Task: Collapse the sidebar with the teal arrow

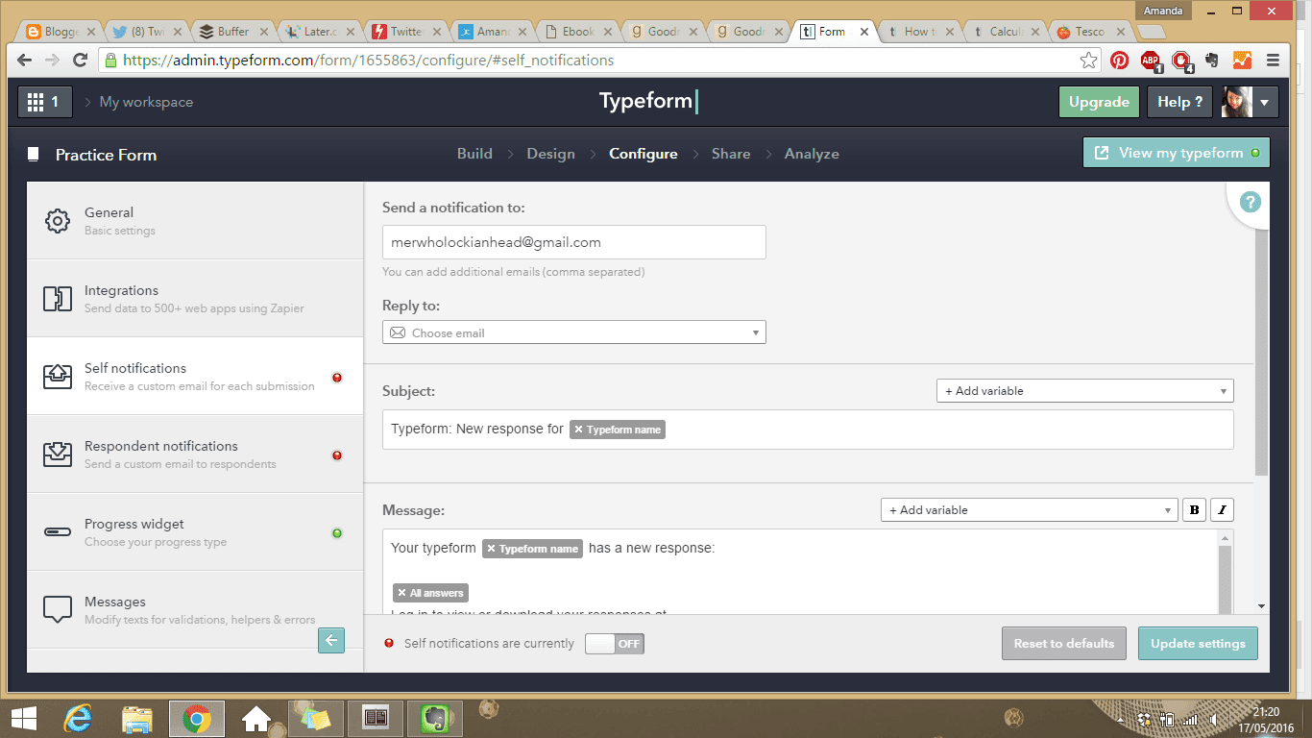Action: coord(331,640)
